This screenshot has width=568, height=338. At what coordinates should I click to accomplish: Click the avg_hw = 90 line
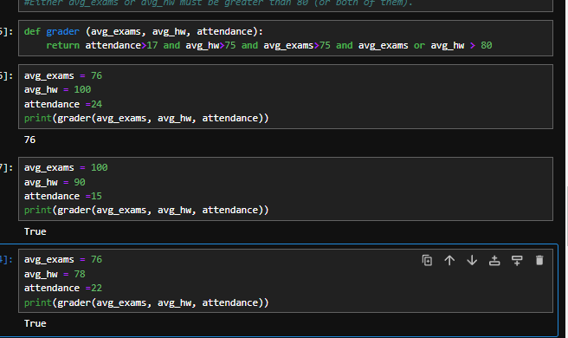(x=55, y=182)
